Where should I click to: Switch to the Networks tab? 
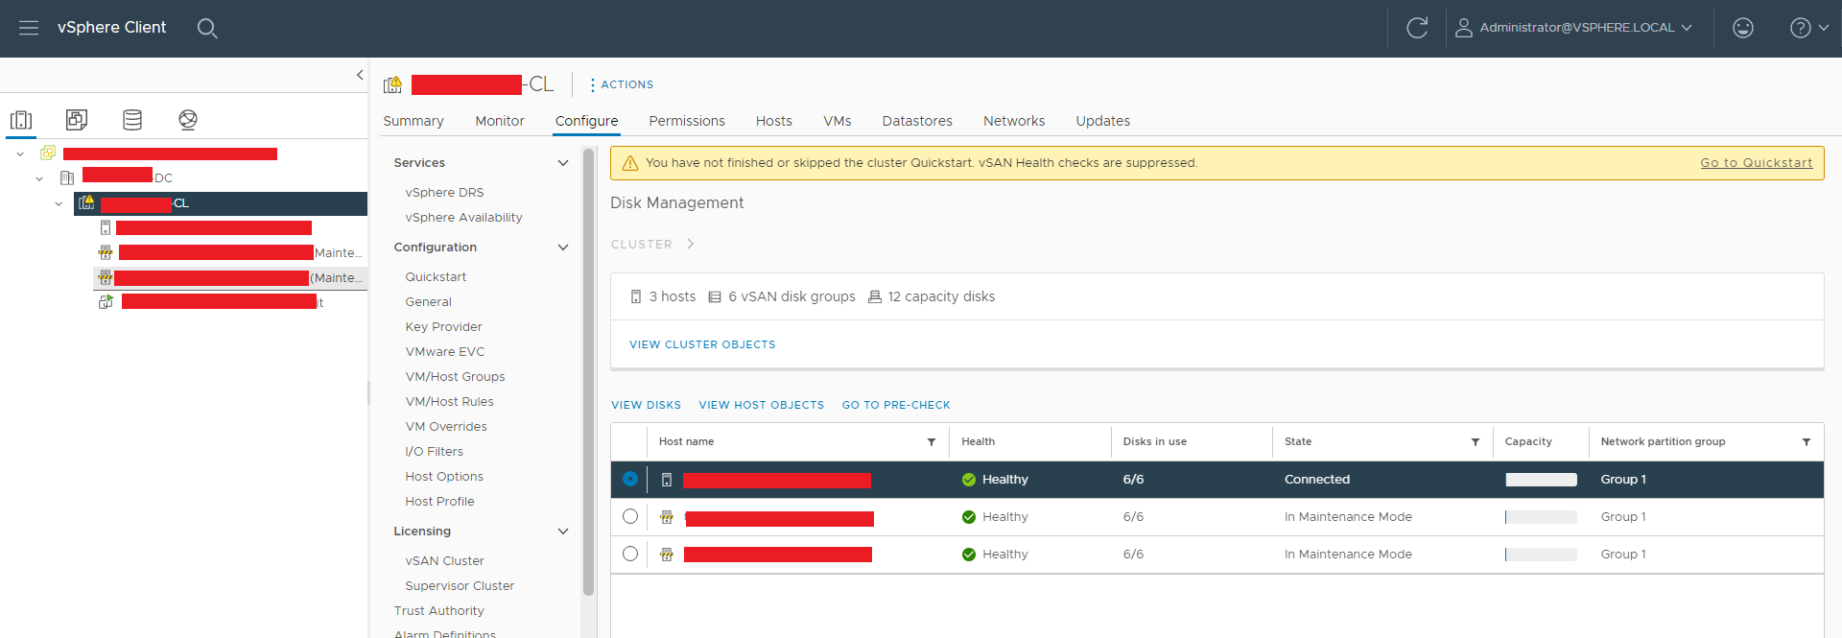(x=1014, y=121)
